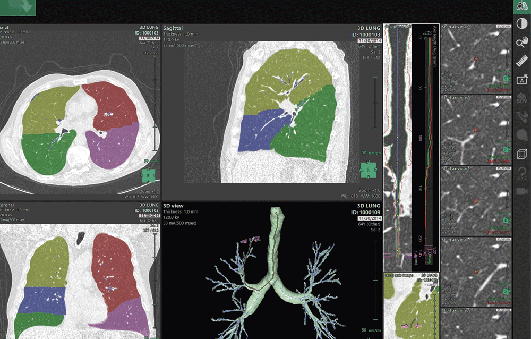Select the third Short axis image thumbnail
This screenshot has height=339, width=531.
point(476,201)
